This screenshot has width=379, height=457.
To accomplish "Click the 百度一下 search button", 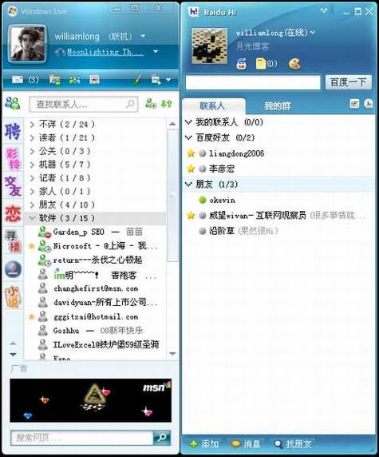I will 348,82.
